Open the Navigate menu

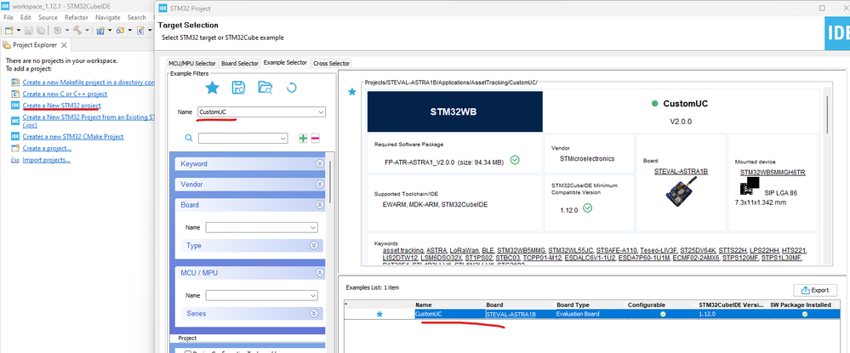click(107, 17)
